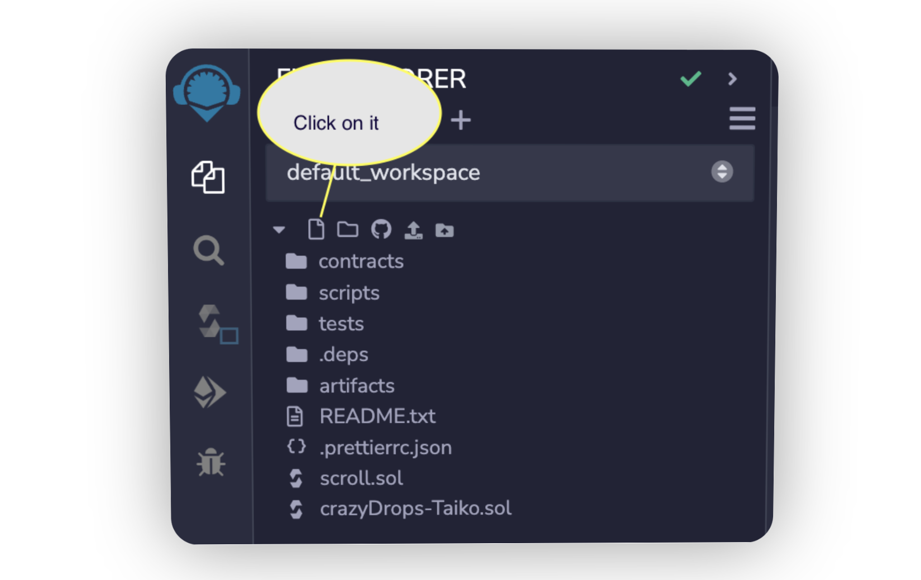
Task: Create a new file icon
Action: [316, 229]
